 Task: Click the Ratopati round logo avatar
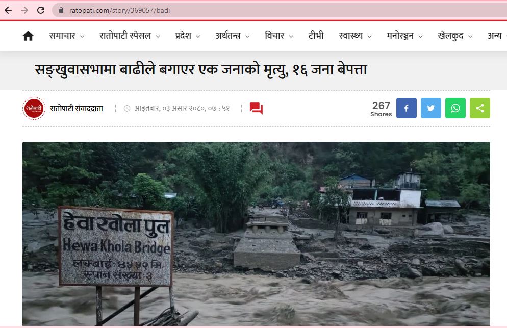coord(34,108)
